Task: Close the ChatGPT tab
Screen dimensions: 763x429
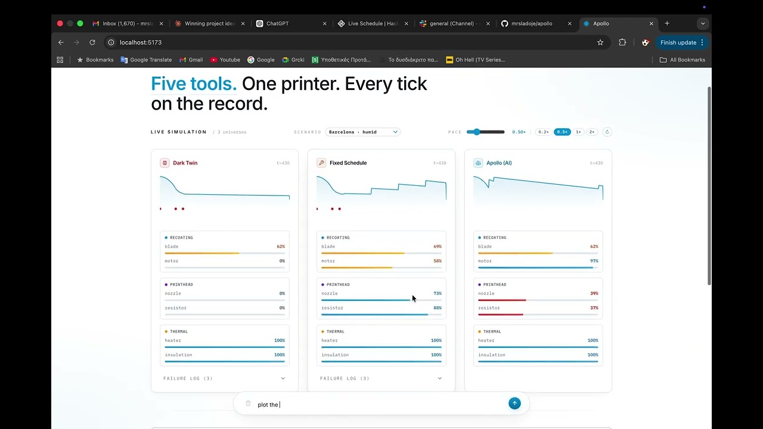Action: click(x=324, y=23)
